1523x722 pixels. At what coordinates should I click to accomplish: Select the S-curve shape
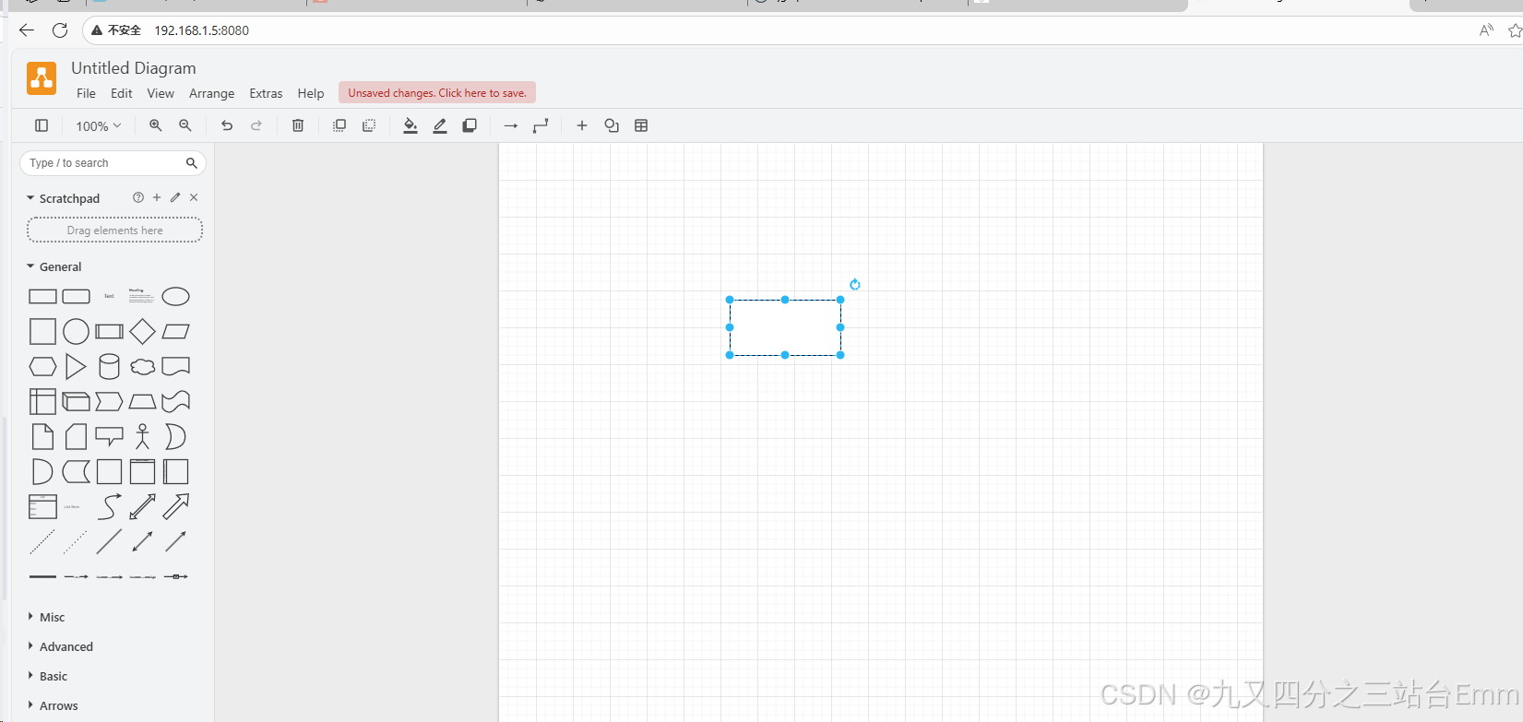pyautogui.click(x=109, y=506)
